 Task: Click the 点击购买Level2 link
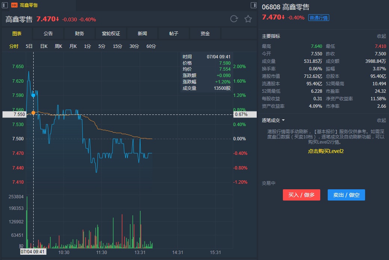[x=325, y=151]
